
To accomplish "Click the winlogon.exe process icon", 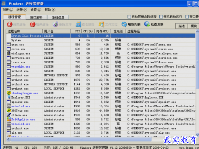I will coord(9,53).
